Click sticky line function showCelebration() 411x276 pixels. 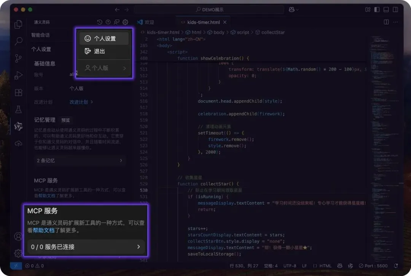click(213, 58)
